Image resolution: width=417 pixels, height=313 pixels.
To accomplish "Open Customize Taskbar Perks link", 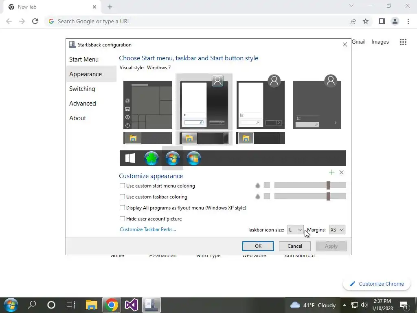I will [148, 229].
